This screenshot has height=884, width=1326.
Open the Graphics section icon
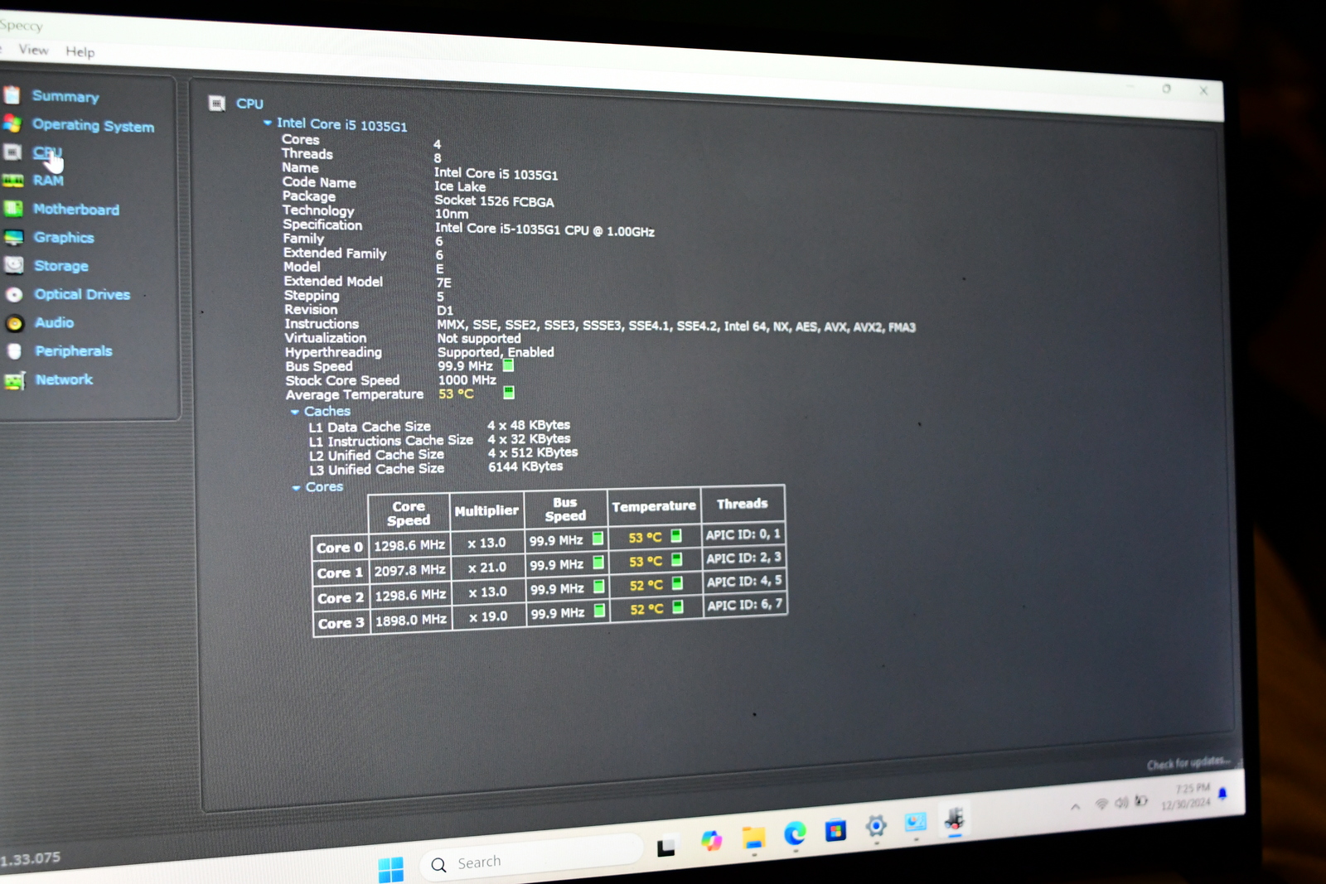[14, 237]
